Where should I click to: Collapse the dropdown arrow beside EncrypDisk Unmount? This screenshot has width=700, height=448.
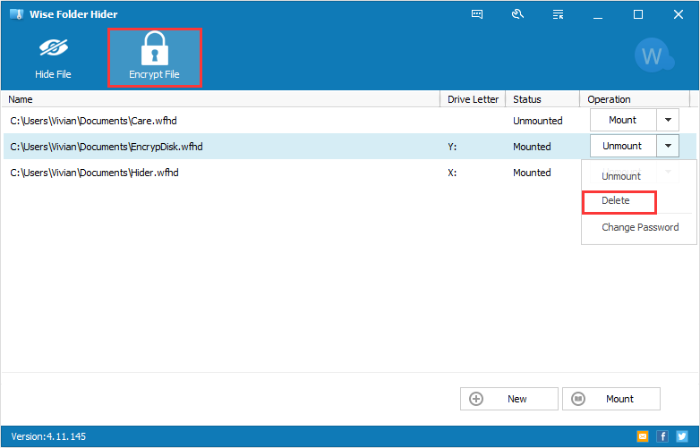tap(668, 146)
